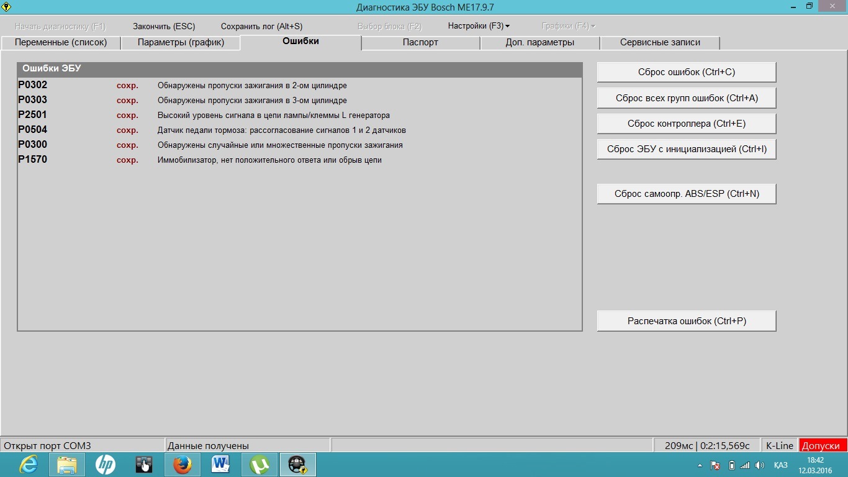Switch to Firefox on the taskbar
The width and height of the screenshot is (848, 477).
tap(183, 465)
